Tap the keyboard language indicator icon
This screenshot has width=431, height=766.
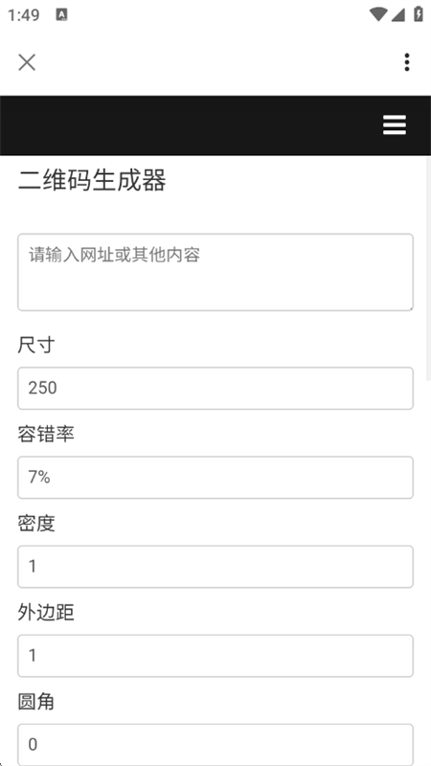click(61, 14)
